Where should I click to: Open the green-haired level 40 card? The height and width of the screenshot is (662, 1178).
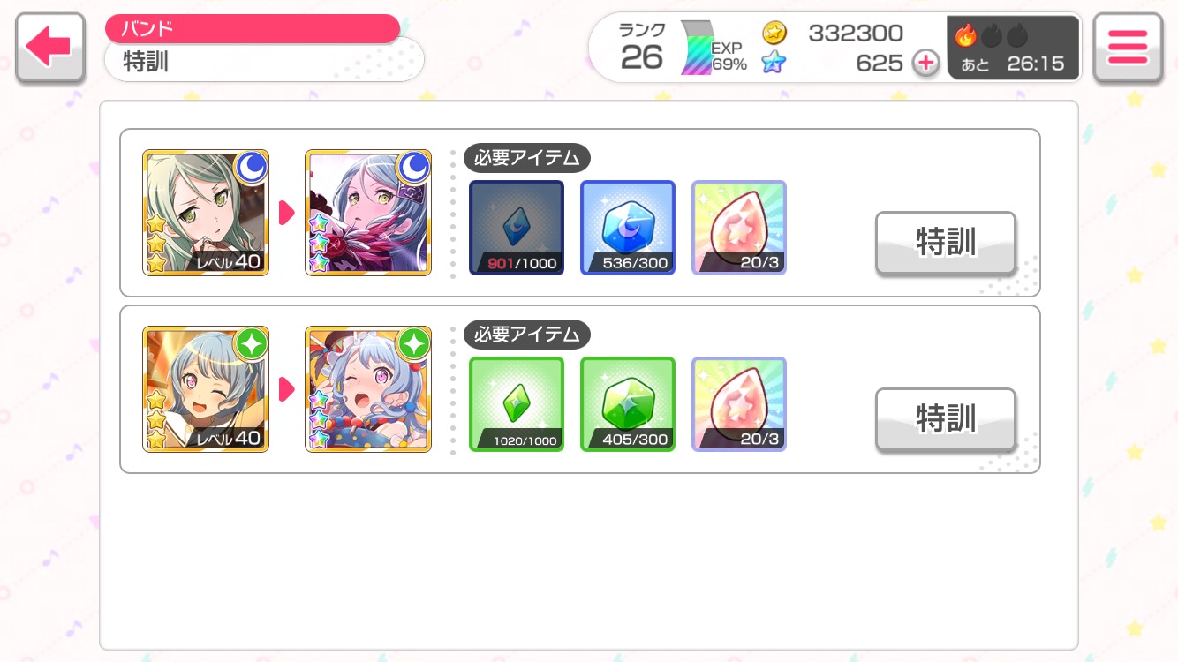pyautogui.click(x=206, y=213)
